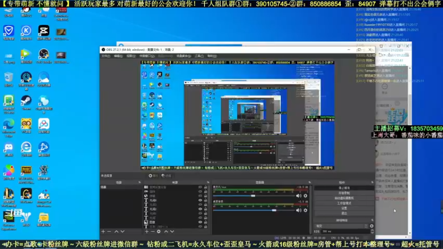This screenshot has width=443, height=249.
Task: Open the 视图 View menu in OBS
Action: click(131, 56)
